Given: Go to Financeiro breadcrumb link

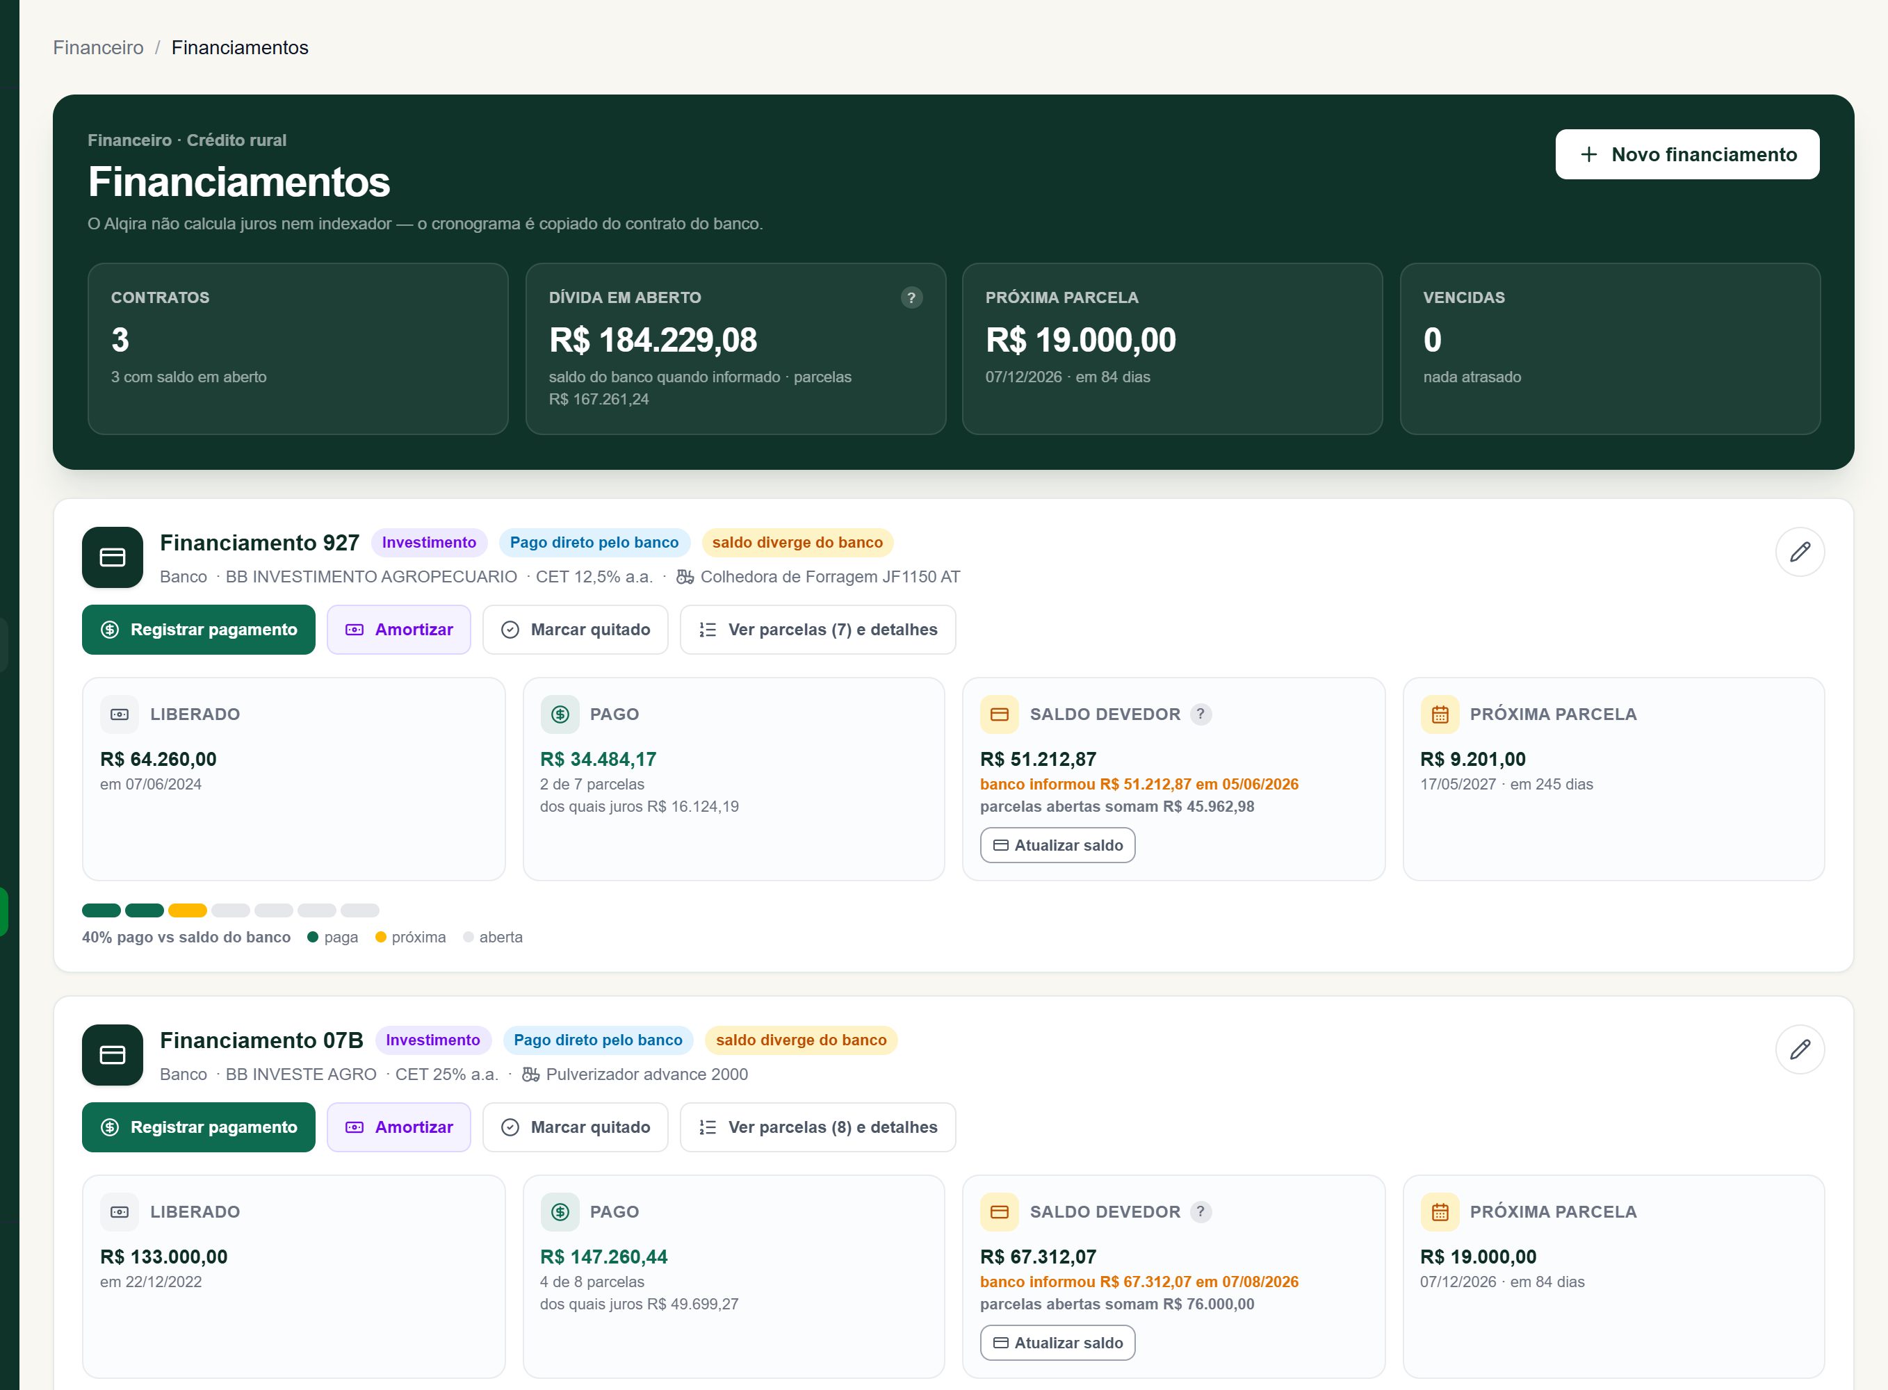Looking at the screenshot, I should pyautogui.click(x=99, y=48).
